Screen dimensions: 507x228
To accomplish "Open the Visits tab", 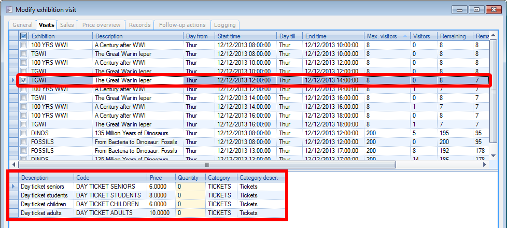I will [x=46, y=25].
